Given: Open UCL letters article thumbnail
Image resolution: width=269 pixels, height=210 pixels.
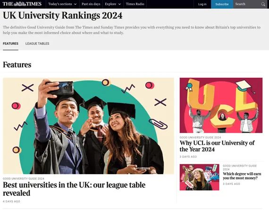Looking at the screenshot, I should pyautogui.click(x=221, y=105).
